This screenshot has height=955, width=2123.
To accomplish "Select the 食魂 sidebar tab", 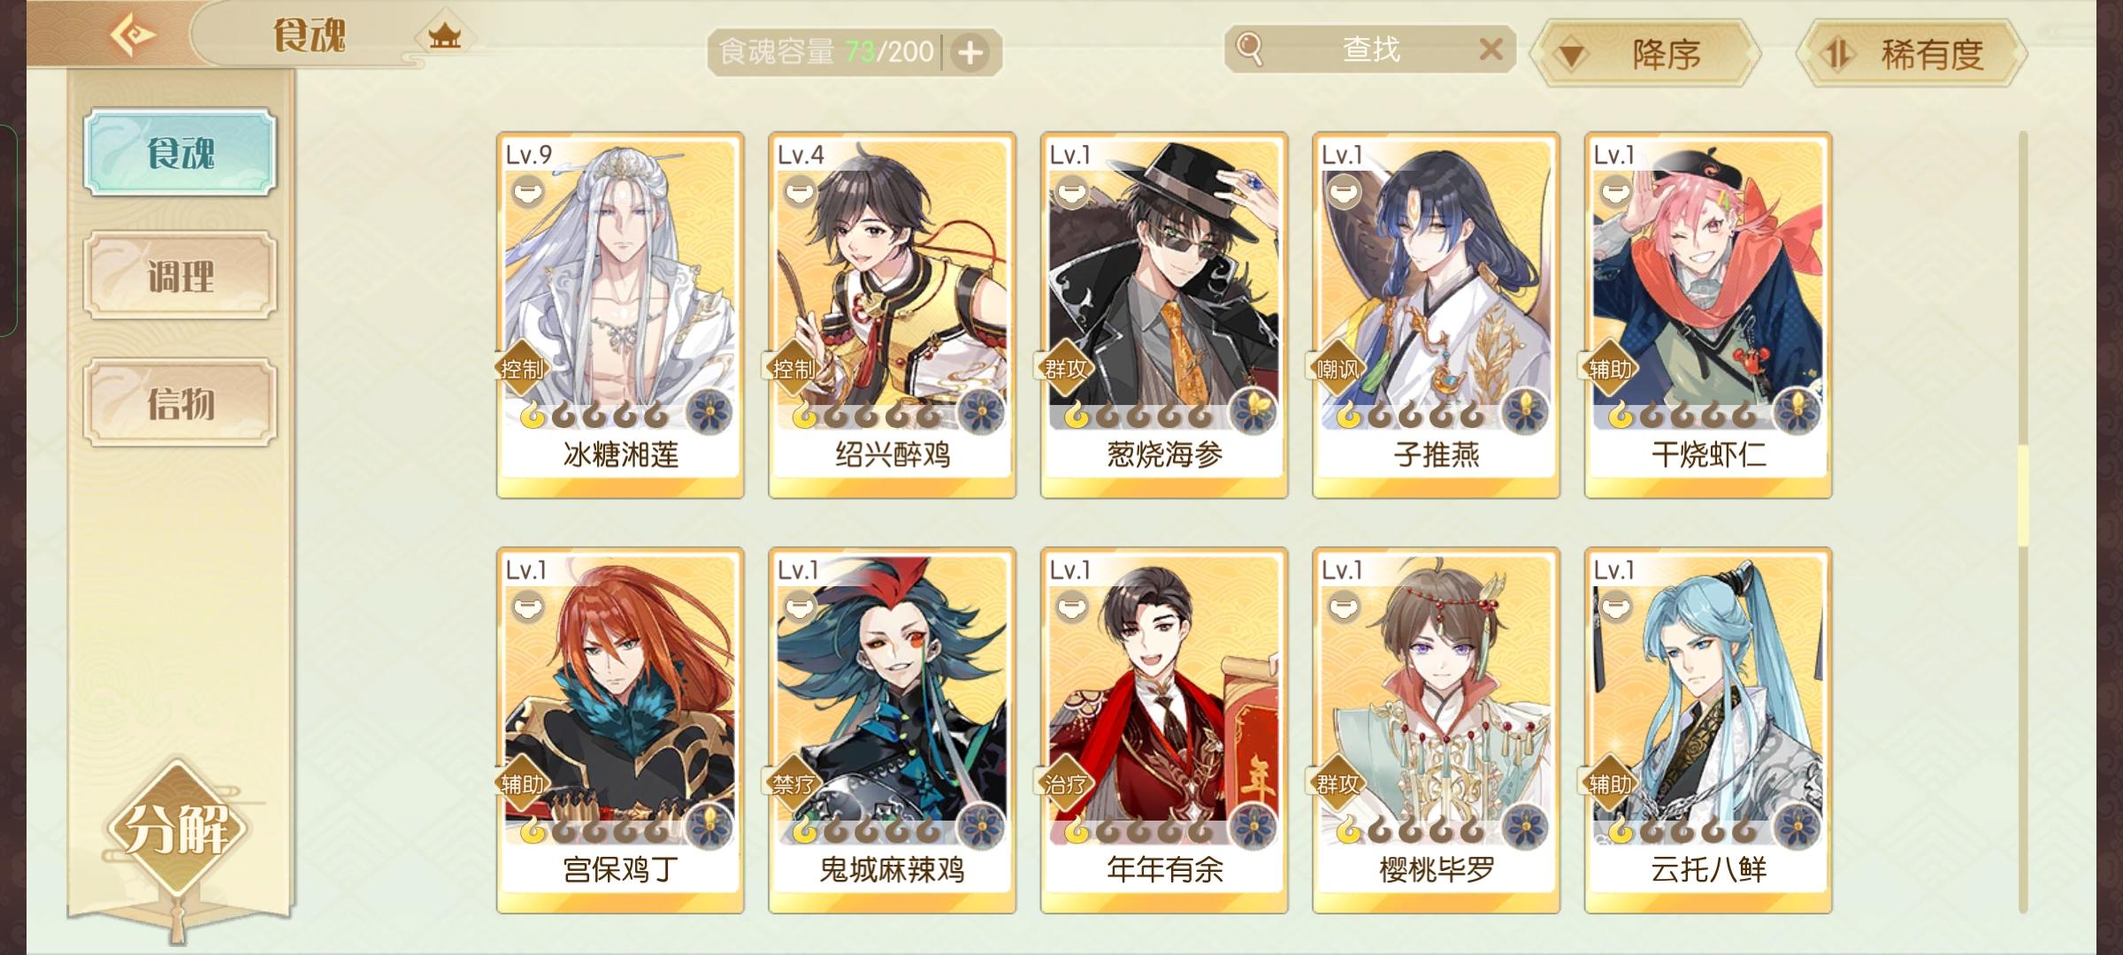I will [180, 152].
